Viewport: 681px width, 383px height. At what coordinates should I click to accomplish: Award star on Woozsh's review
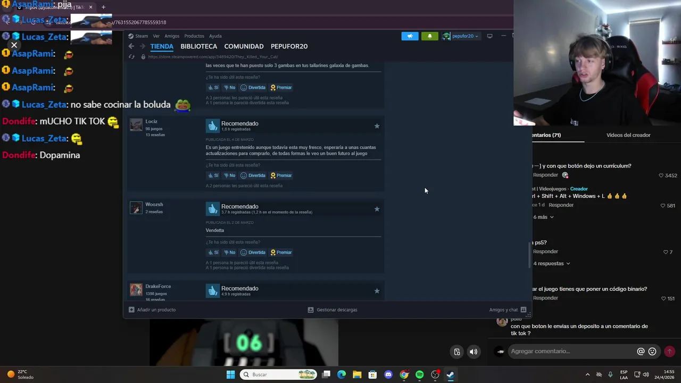tap(377, 209)
